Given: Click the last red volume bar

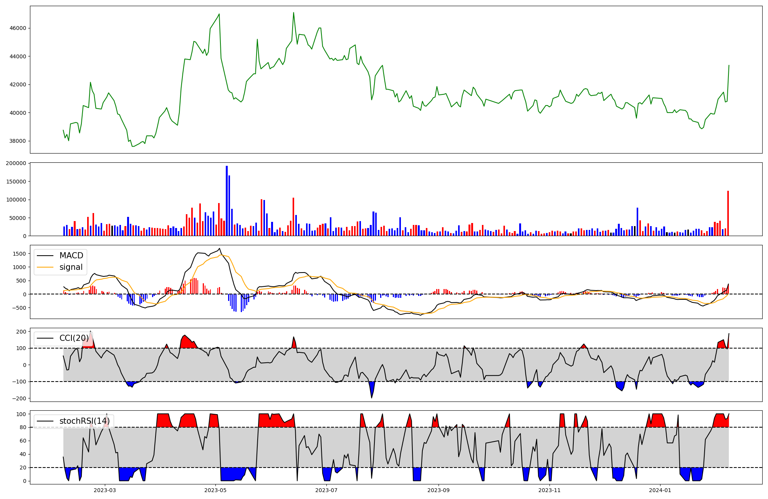Looking at the screenshot, I should (x=728, y=213).
